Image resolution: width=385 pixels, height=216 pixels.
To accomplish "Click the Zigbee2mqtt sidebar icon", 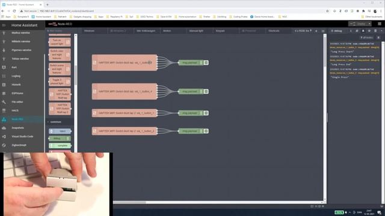I will 4,145.
